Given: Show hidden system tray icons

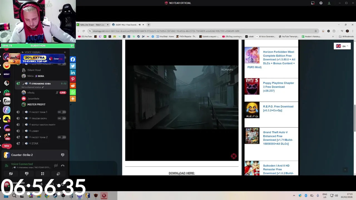Looking at the screenshot, I should click(x=294, y=196).
